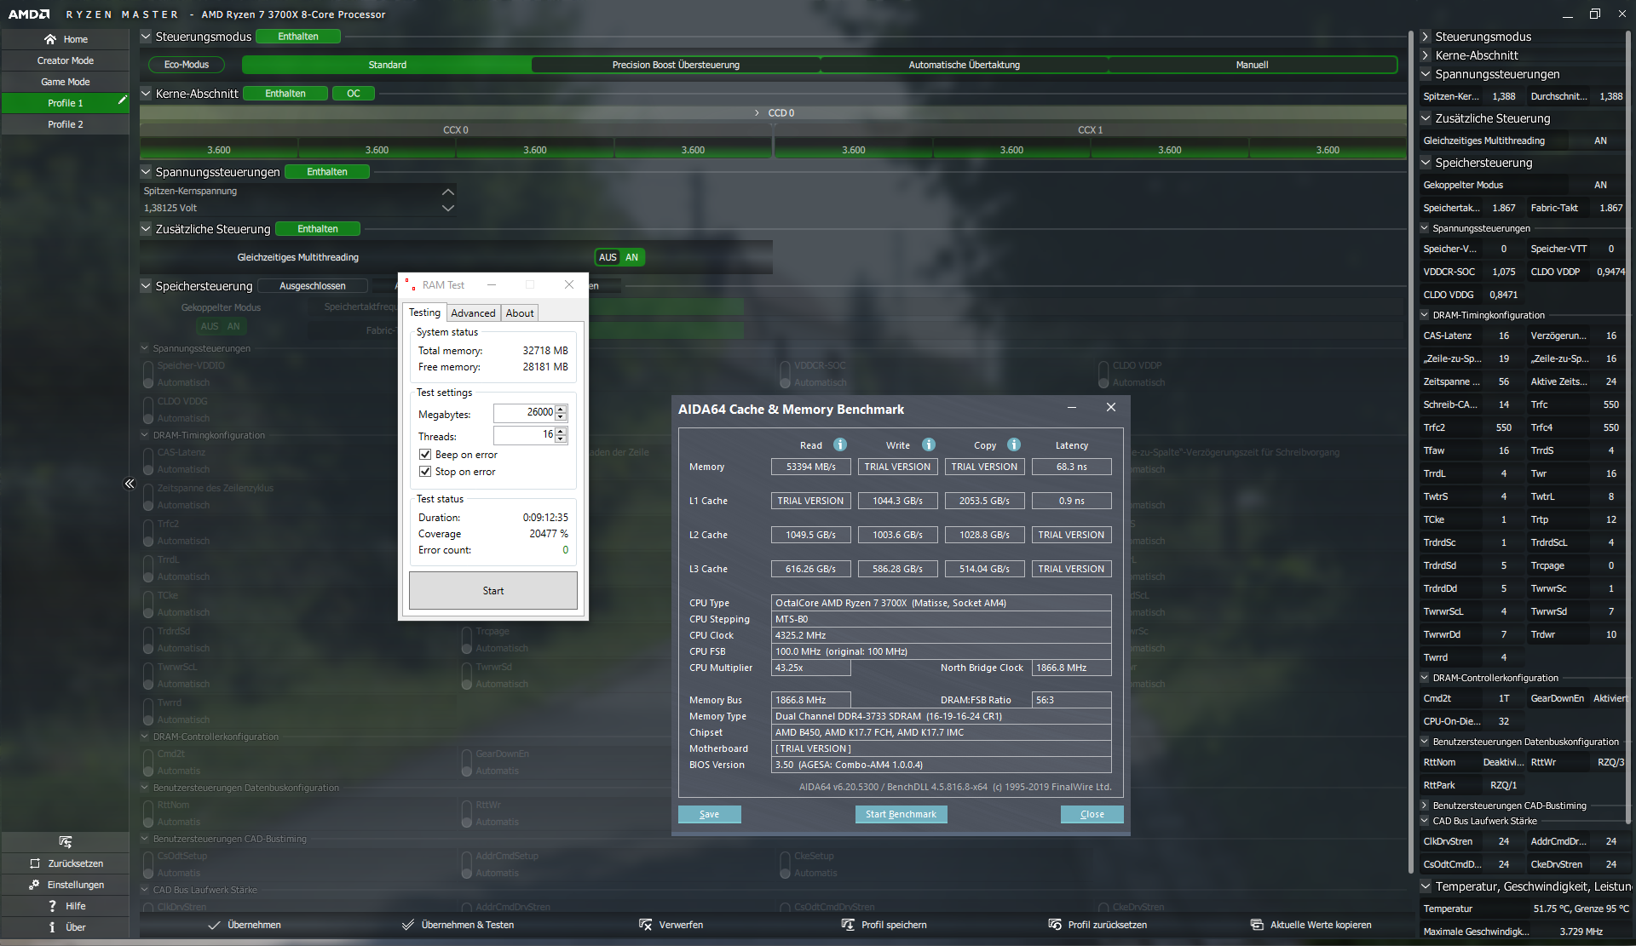The image size is (1636, 946).
Task: Click the Home icon in sidebar
Action: pyautogui.click(x=50, y=39)
